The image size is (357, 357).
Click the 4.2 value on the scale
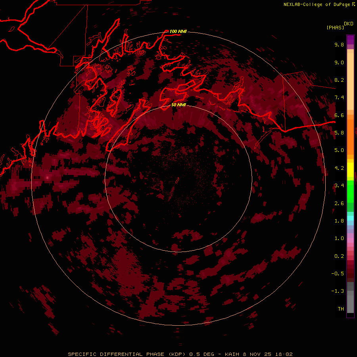[x=339, y=168]
